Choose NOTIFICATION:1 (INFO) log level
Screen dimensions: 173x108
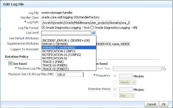[x=69, y=51]
